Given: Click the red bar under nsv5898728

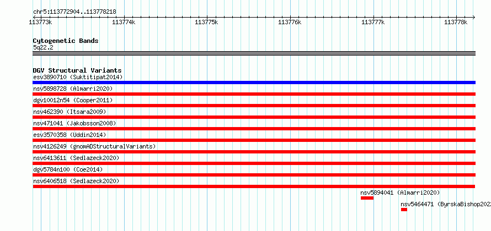Looking at the screenshot, I should 254,94.
